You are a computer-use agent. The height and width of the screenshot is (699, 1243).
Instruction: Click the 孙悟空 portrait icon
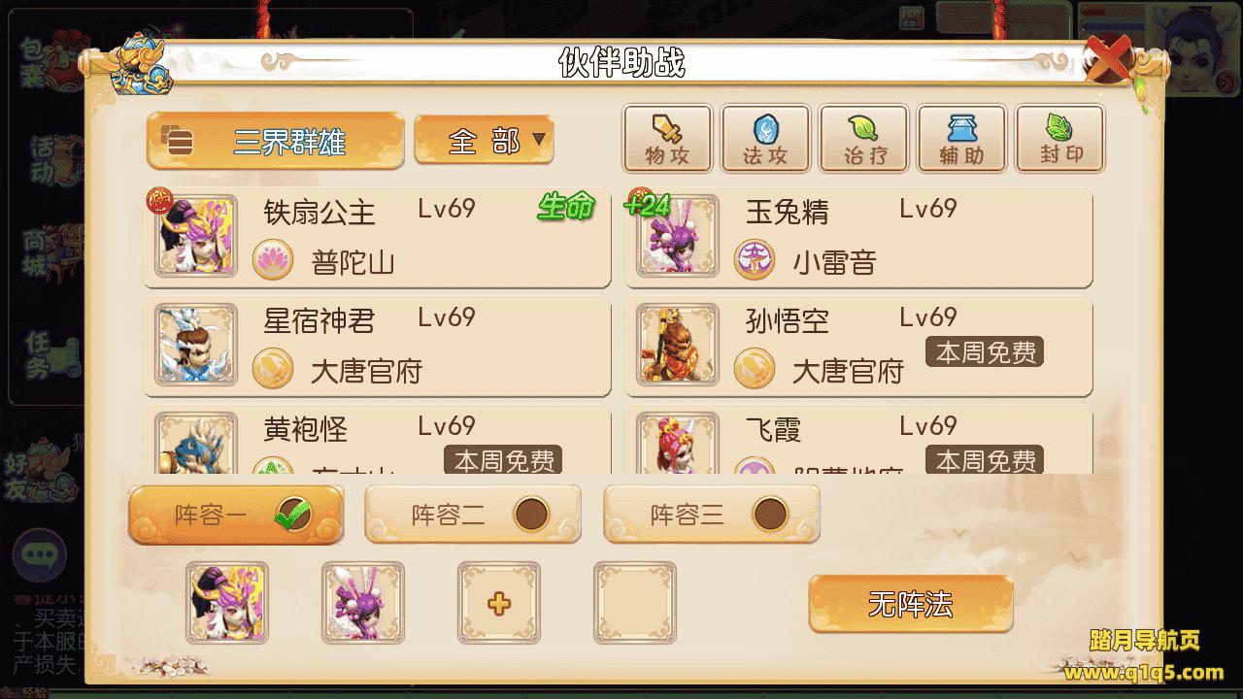tap(678, 345)
